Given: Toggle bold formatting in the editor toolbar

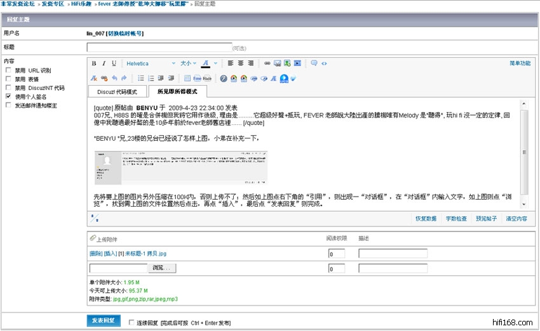Looking at the screenshot, I should click(x=94, y=63).
